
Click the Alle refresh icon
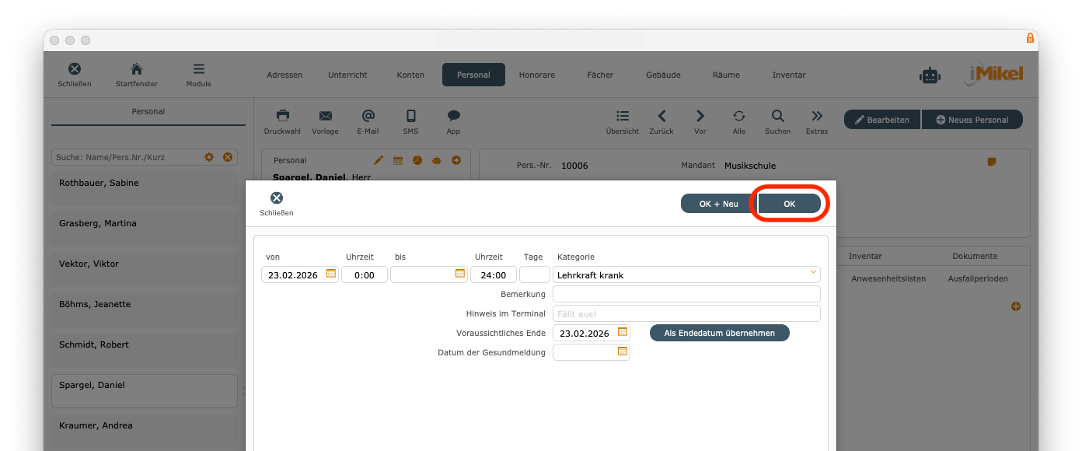[x=739, y=116]
